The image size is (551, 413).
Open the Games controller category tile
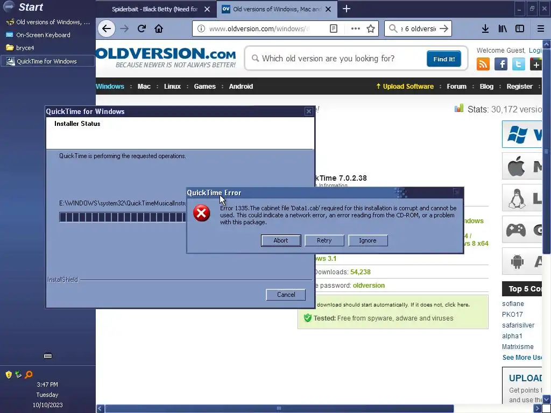[522, 230]
